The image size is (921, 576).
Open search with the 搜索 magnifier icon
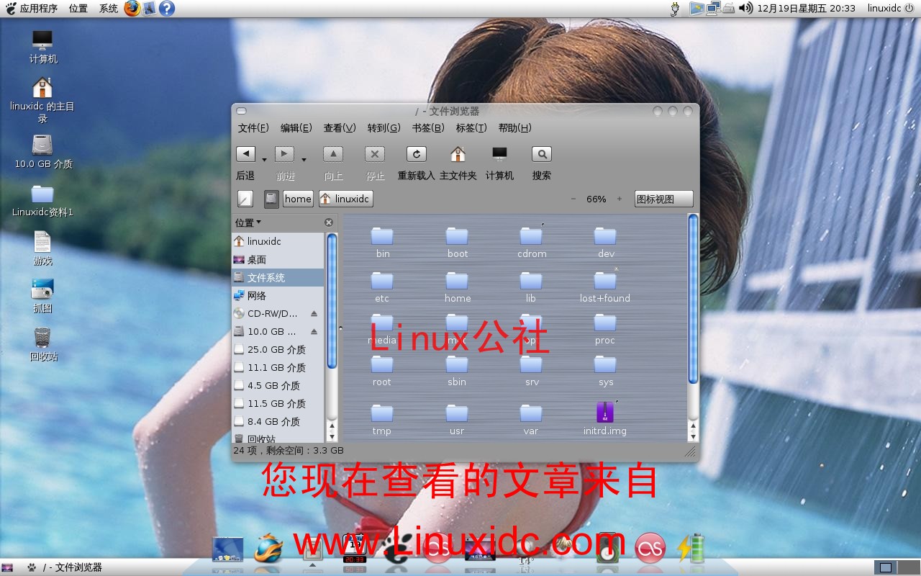[x=541, y=153]
